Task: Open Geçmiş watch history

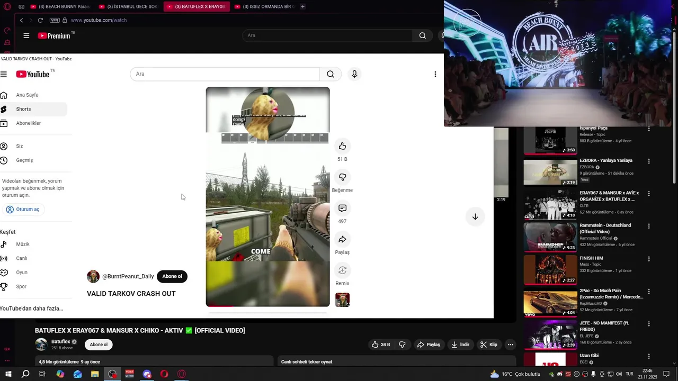Action: point(33,160)
